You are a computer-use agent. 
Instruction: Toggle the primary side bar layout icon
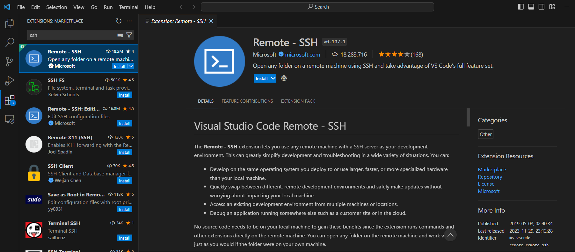(x=521, y=7)
